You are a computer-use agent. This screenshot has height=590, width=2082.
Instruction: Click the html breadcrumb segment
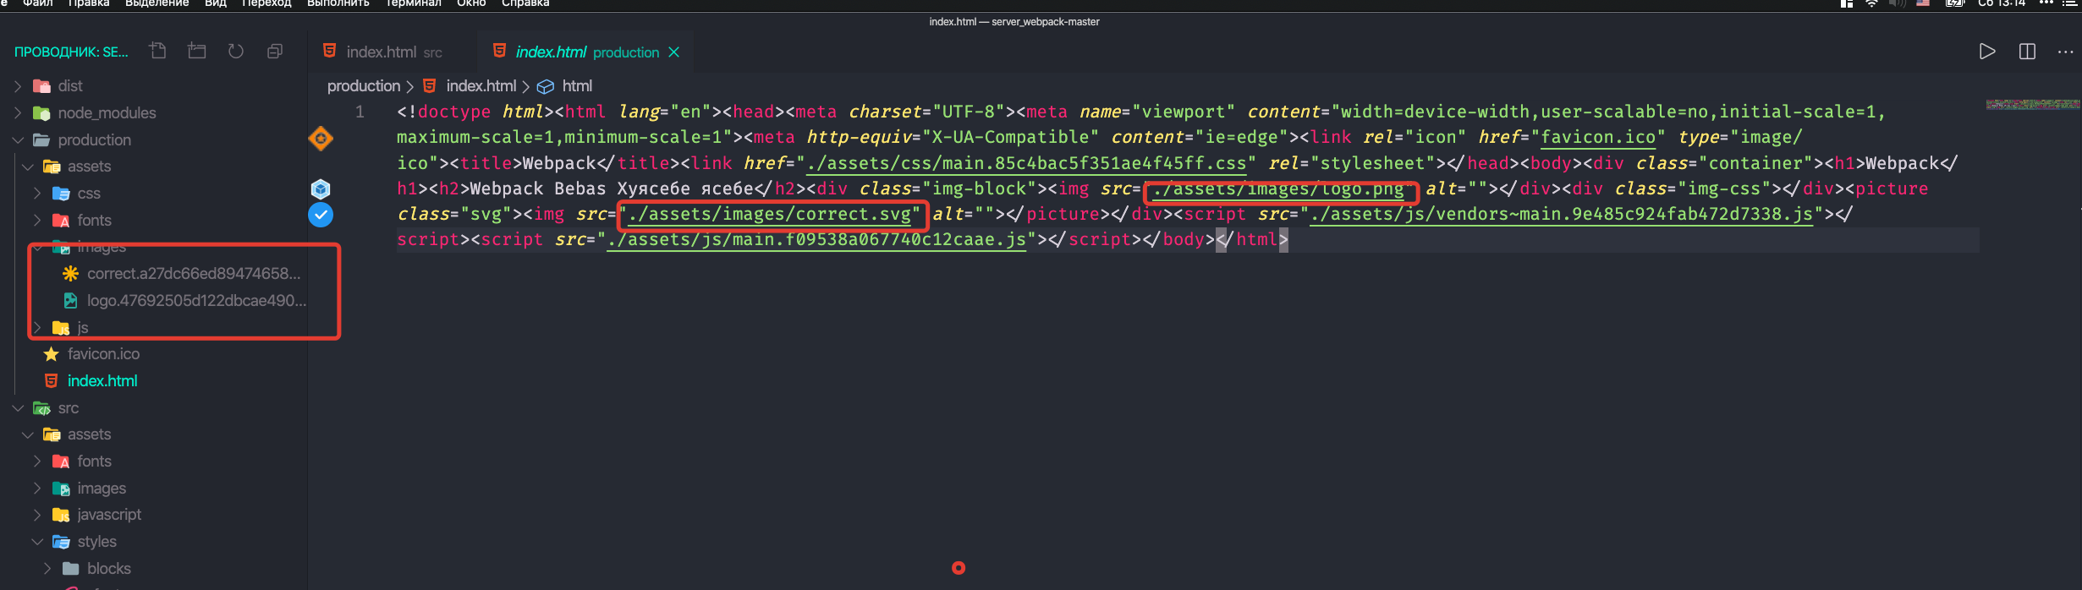(577, 85)
